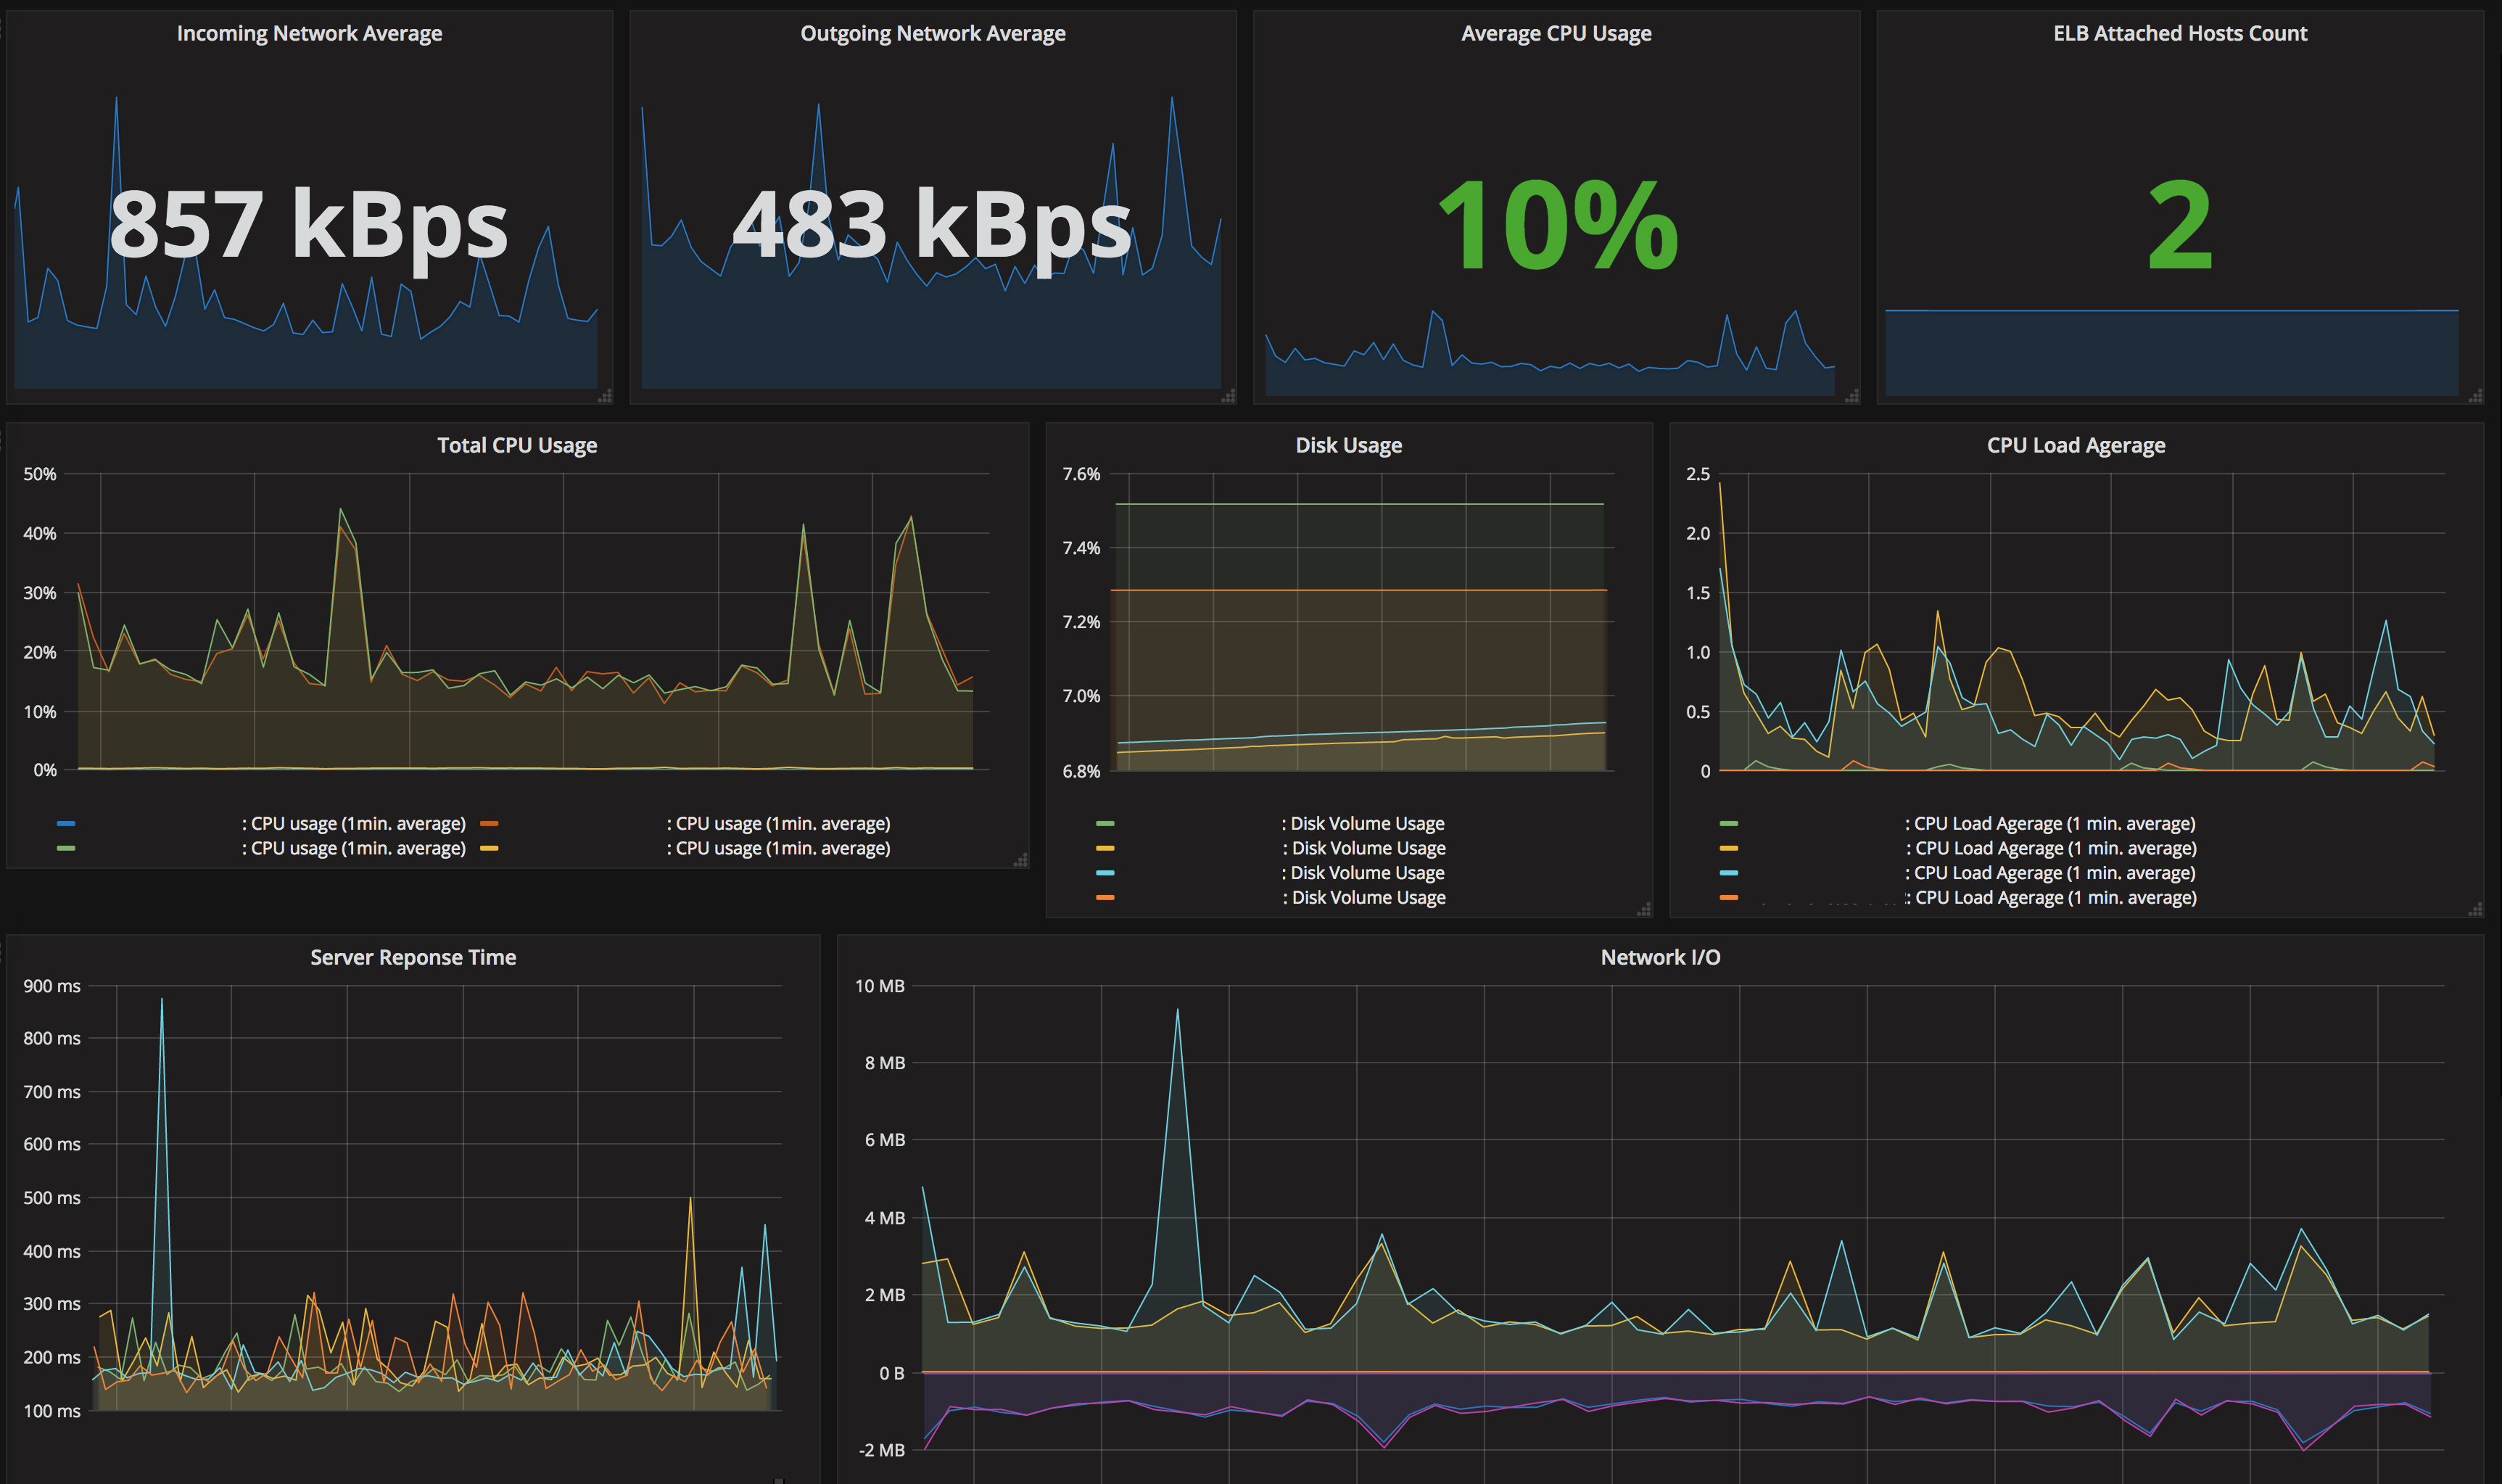2502x1484 pixels.
Task: Click resize handle of Outgoing Network Average panel
Action: (x=1229, y=396)
